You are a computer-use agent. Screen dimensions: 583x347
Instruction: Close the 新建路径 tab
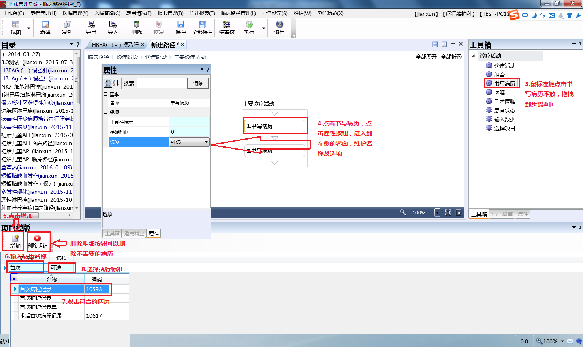pos(182,44)
